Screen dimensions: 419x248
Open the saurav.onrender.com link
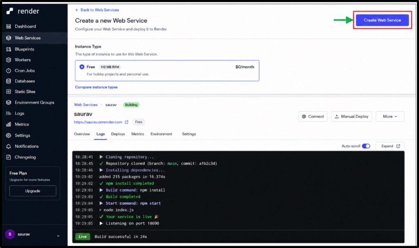click(98, 122)
